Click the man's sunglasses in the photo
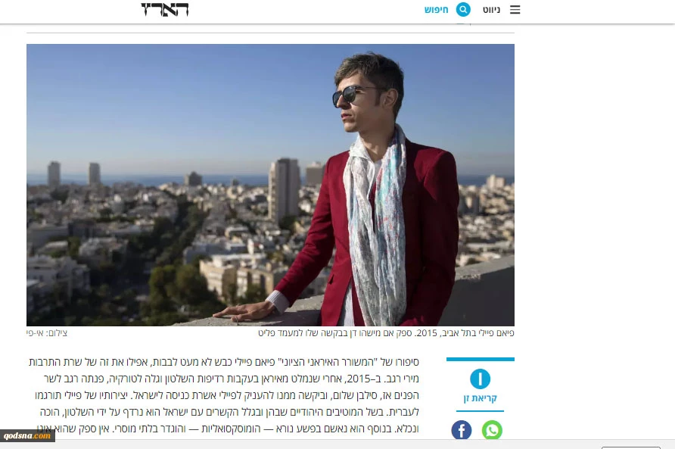This screenshot has height=449, width=675. pyautogui.click(x=352, y=95)
